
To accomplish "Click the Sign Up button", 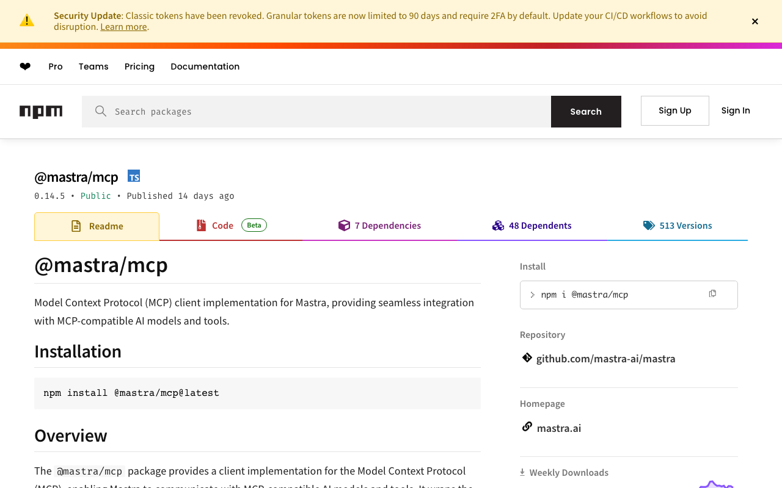I will (x=674, y=110).
